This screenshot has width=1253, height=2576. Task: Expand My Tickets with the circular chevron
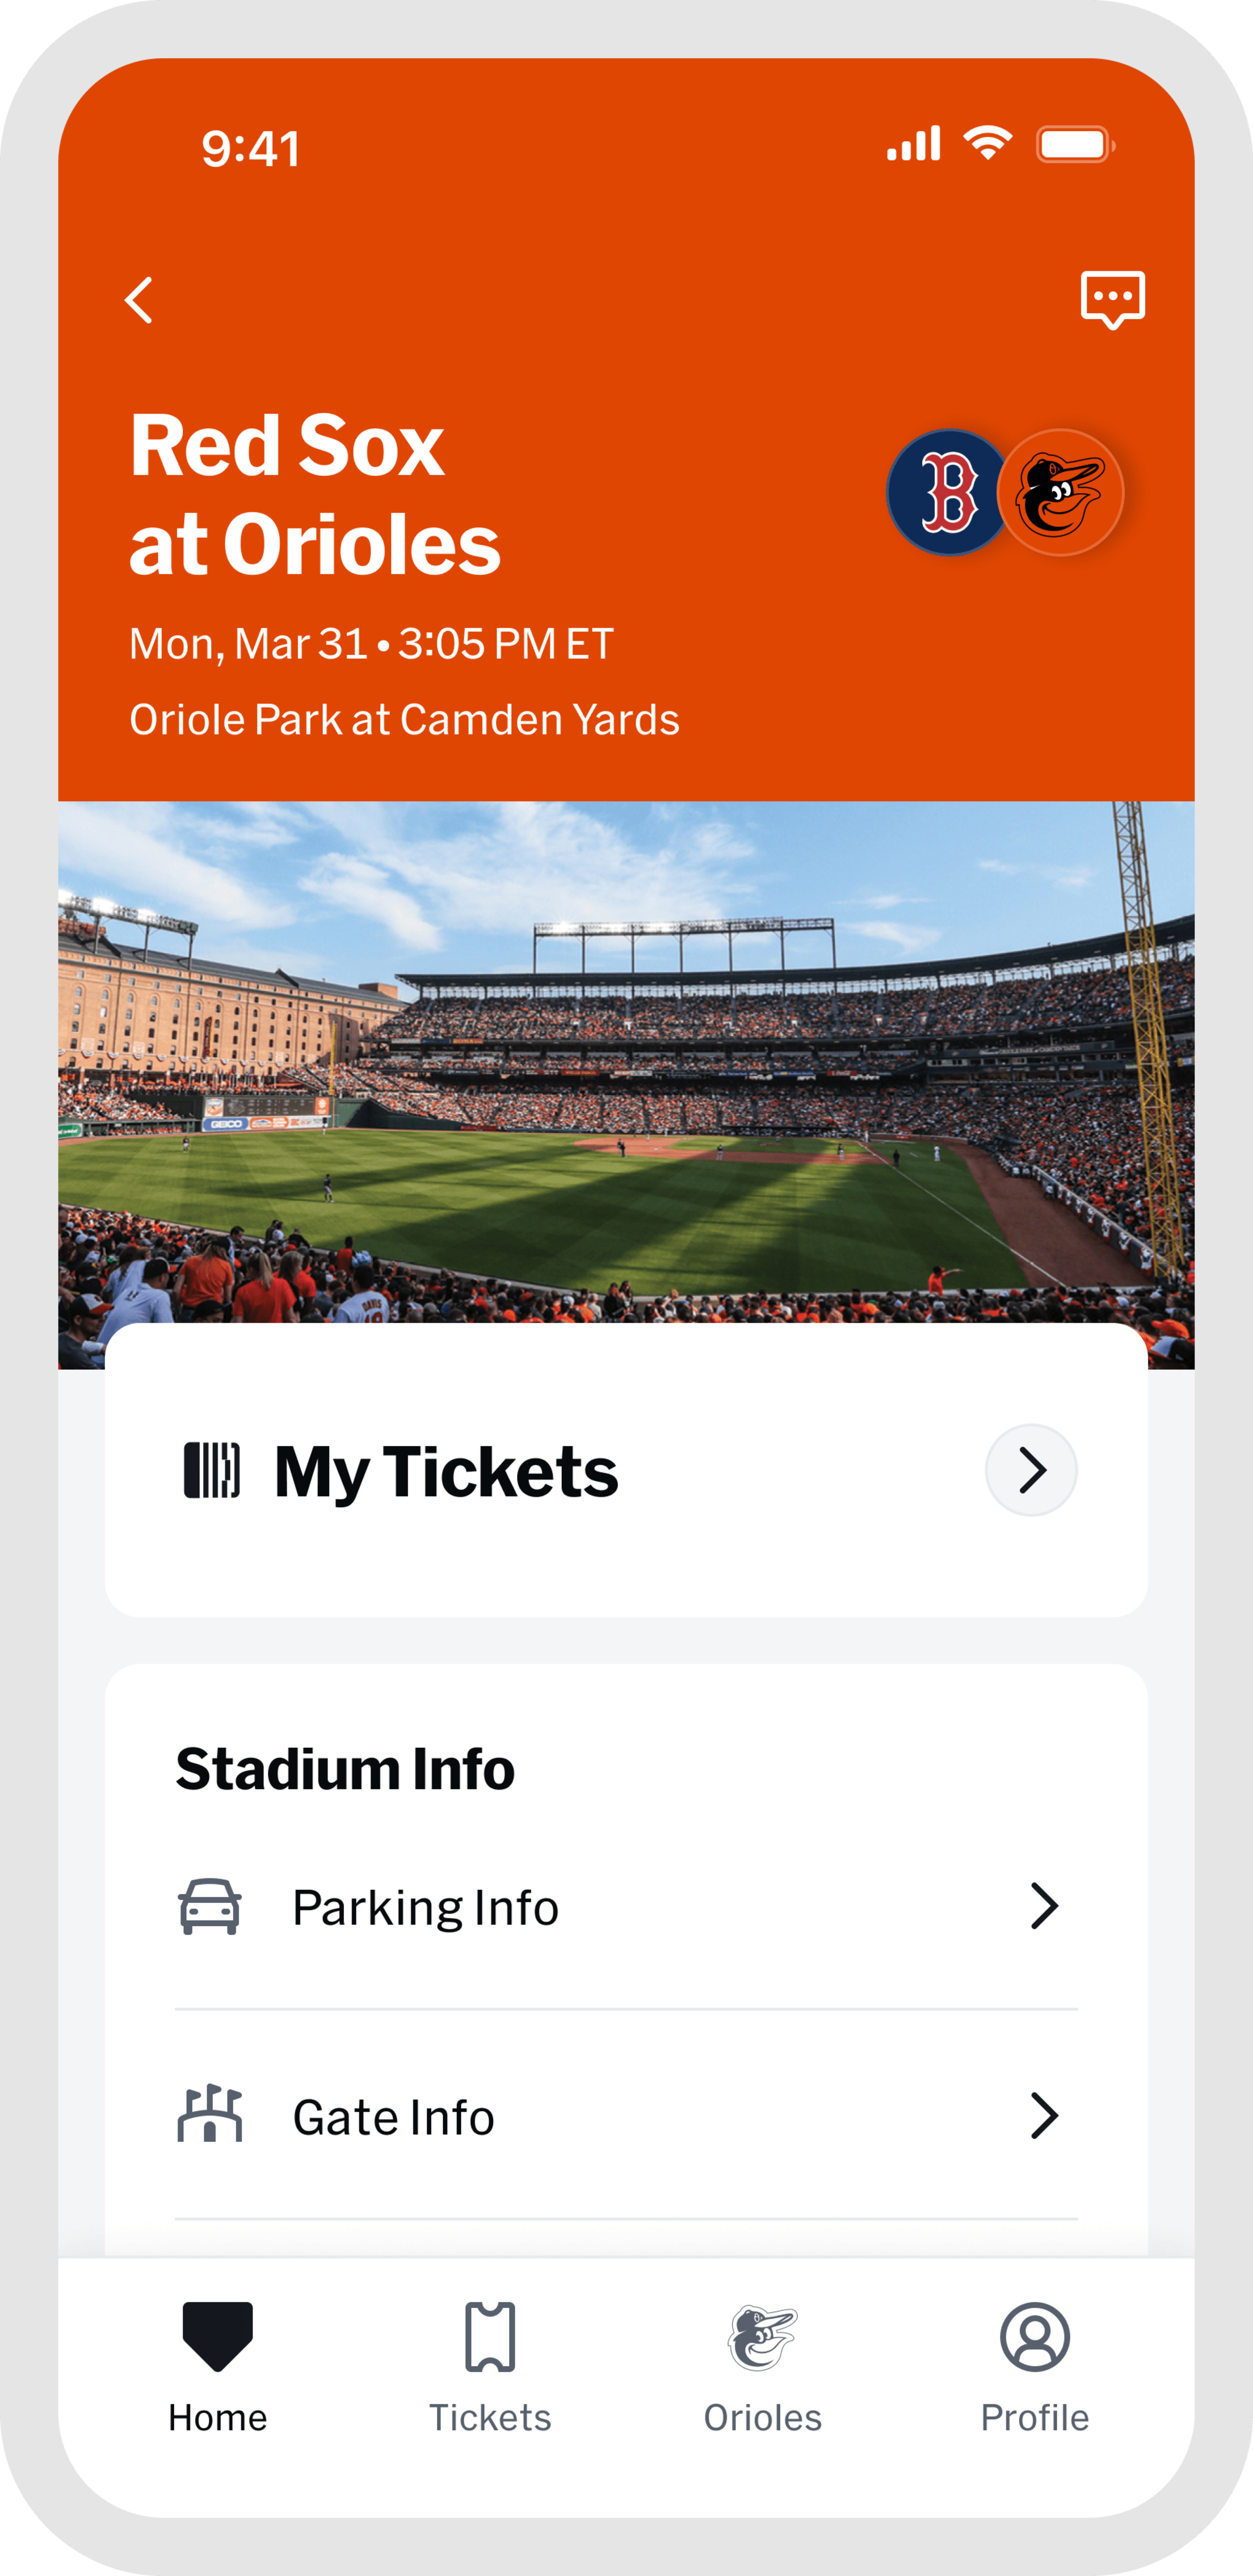click(x=1031, y=1470)
